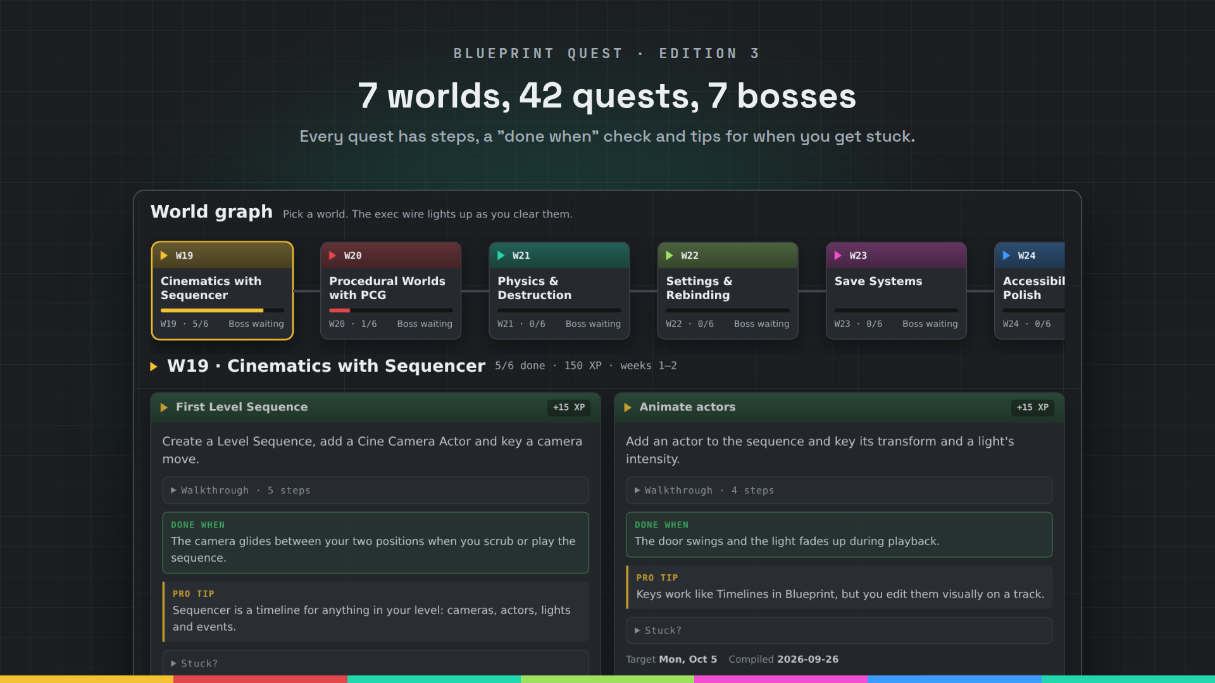Pick the W22 Settings & Rebinding world card
The width and height of the screenshot is (1215, 683).
coord(727,291)
